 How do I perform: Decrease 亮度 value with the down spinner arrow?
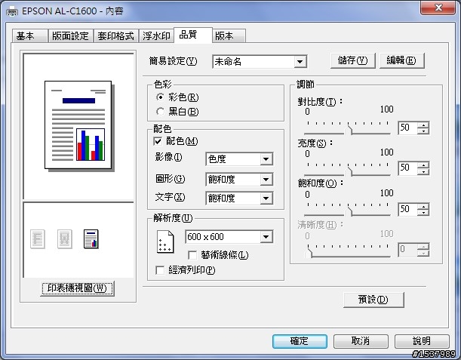(x=423, y=171)
